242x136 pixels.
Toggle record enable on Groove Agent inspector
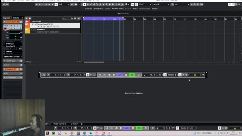(x=5, y=29)
